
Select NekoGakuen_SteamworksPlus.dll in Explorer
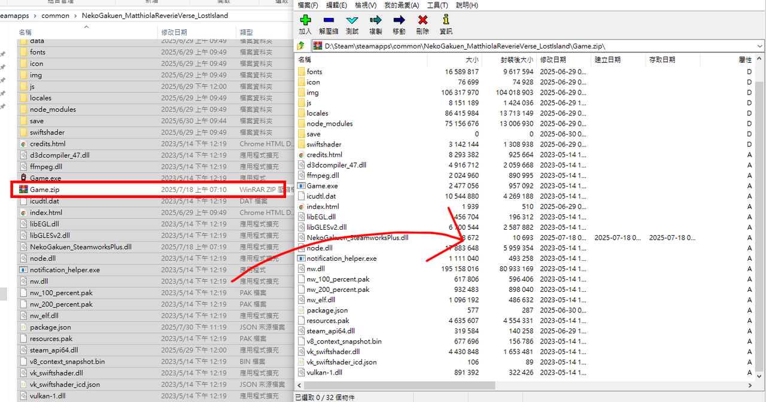(x=81, y=246)
